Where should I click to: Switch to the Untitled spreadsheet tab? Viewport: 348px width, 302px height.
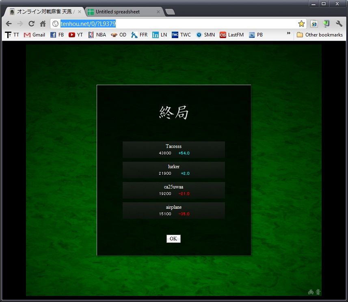pyautogui.click(x=118, y=12)
